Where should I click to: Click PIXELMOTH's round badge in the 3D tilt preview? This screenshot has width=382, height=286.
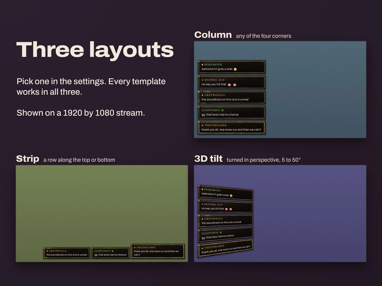(x=202, y=190)
